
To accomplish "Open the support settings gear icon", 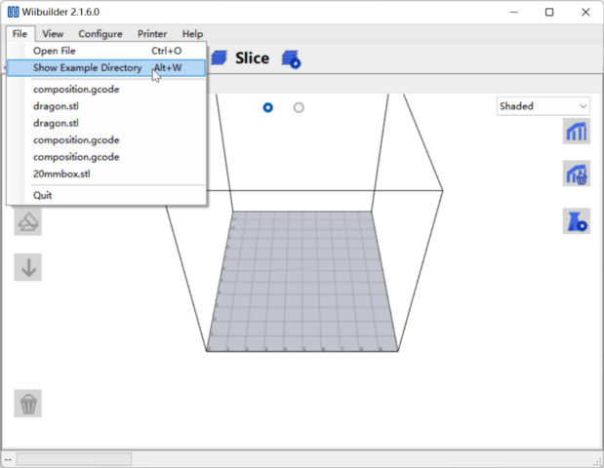I will pos(576,220).
